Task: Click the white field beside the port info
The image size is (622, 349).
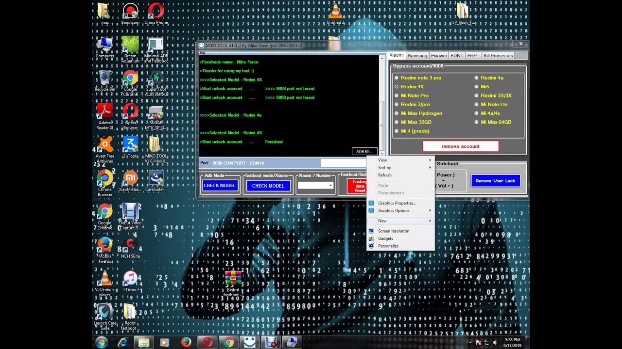Action: (343, 163)
